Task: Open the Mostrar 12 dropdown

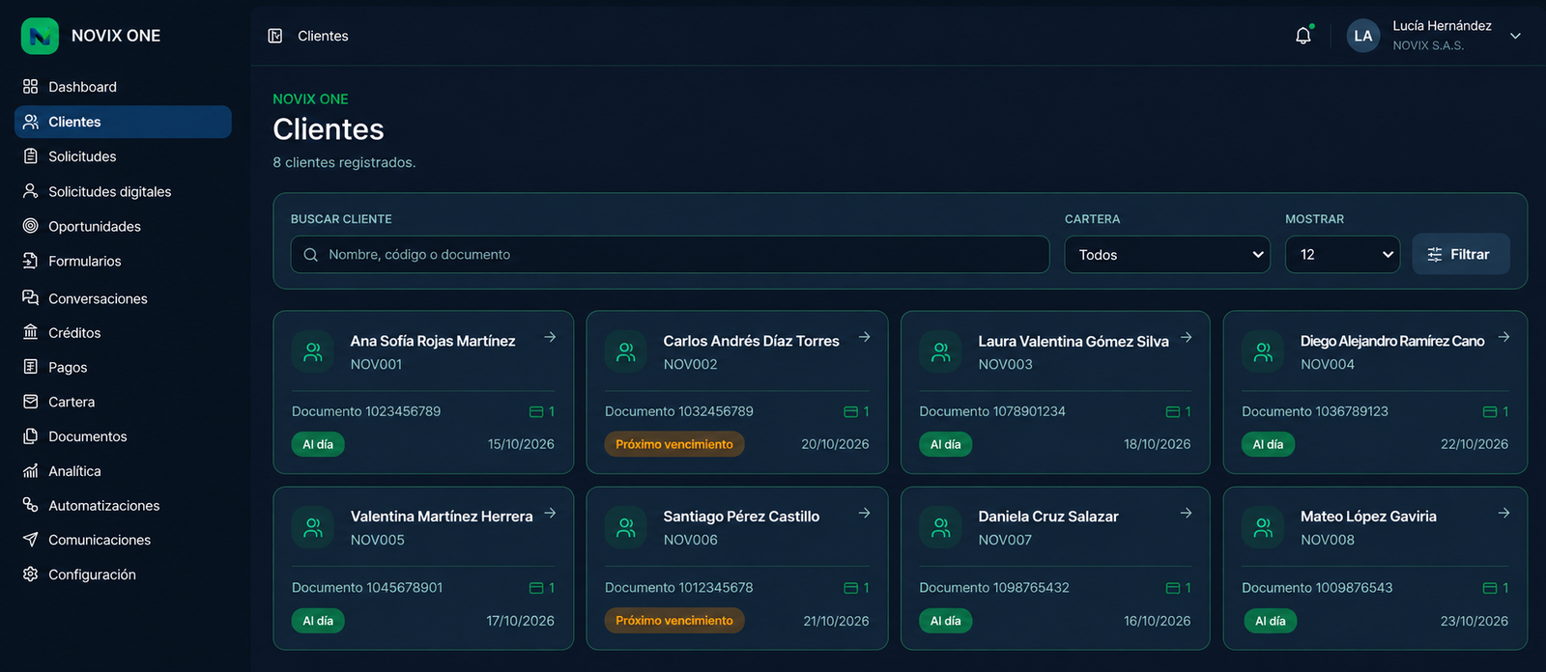Action: pyautogui.click(x=1342, y=255)
